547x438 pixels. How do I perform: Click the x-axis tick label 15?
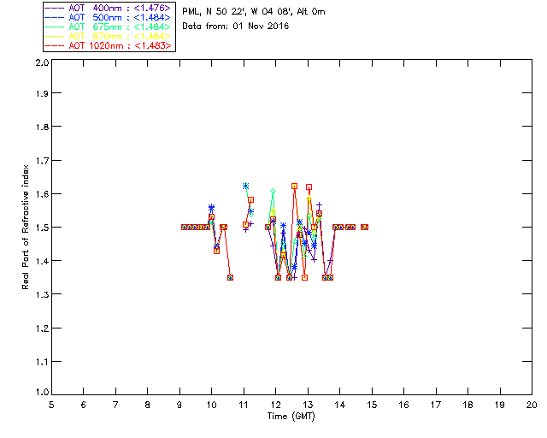pyautogui.click(x=372, y=405)
